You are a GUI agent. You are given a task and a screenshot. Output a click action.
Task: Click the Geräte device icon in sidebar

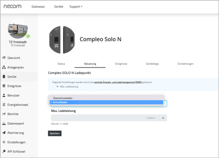[4, 76]
